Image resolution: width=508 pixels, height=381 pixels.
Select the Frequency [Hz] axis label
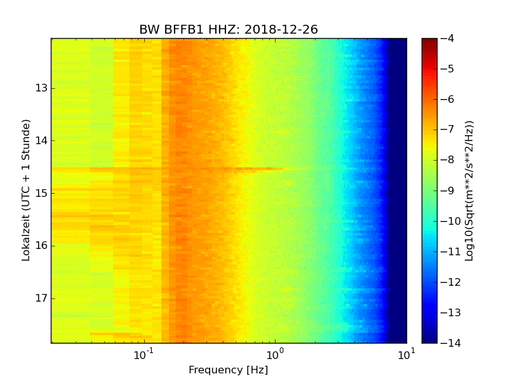click(229, 370)
